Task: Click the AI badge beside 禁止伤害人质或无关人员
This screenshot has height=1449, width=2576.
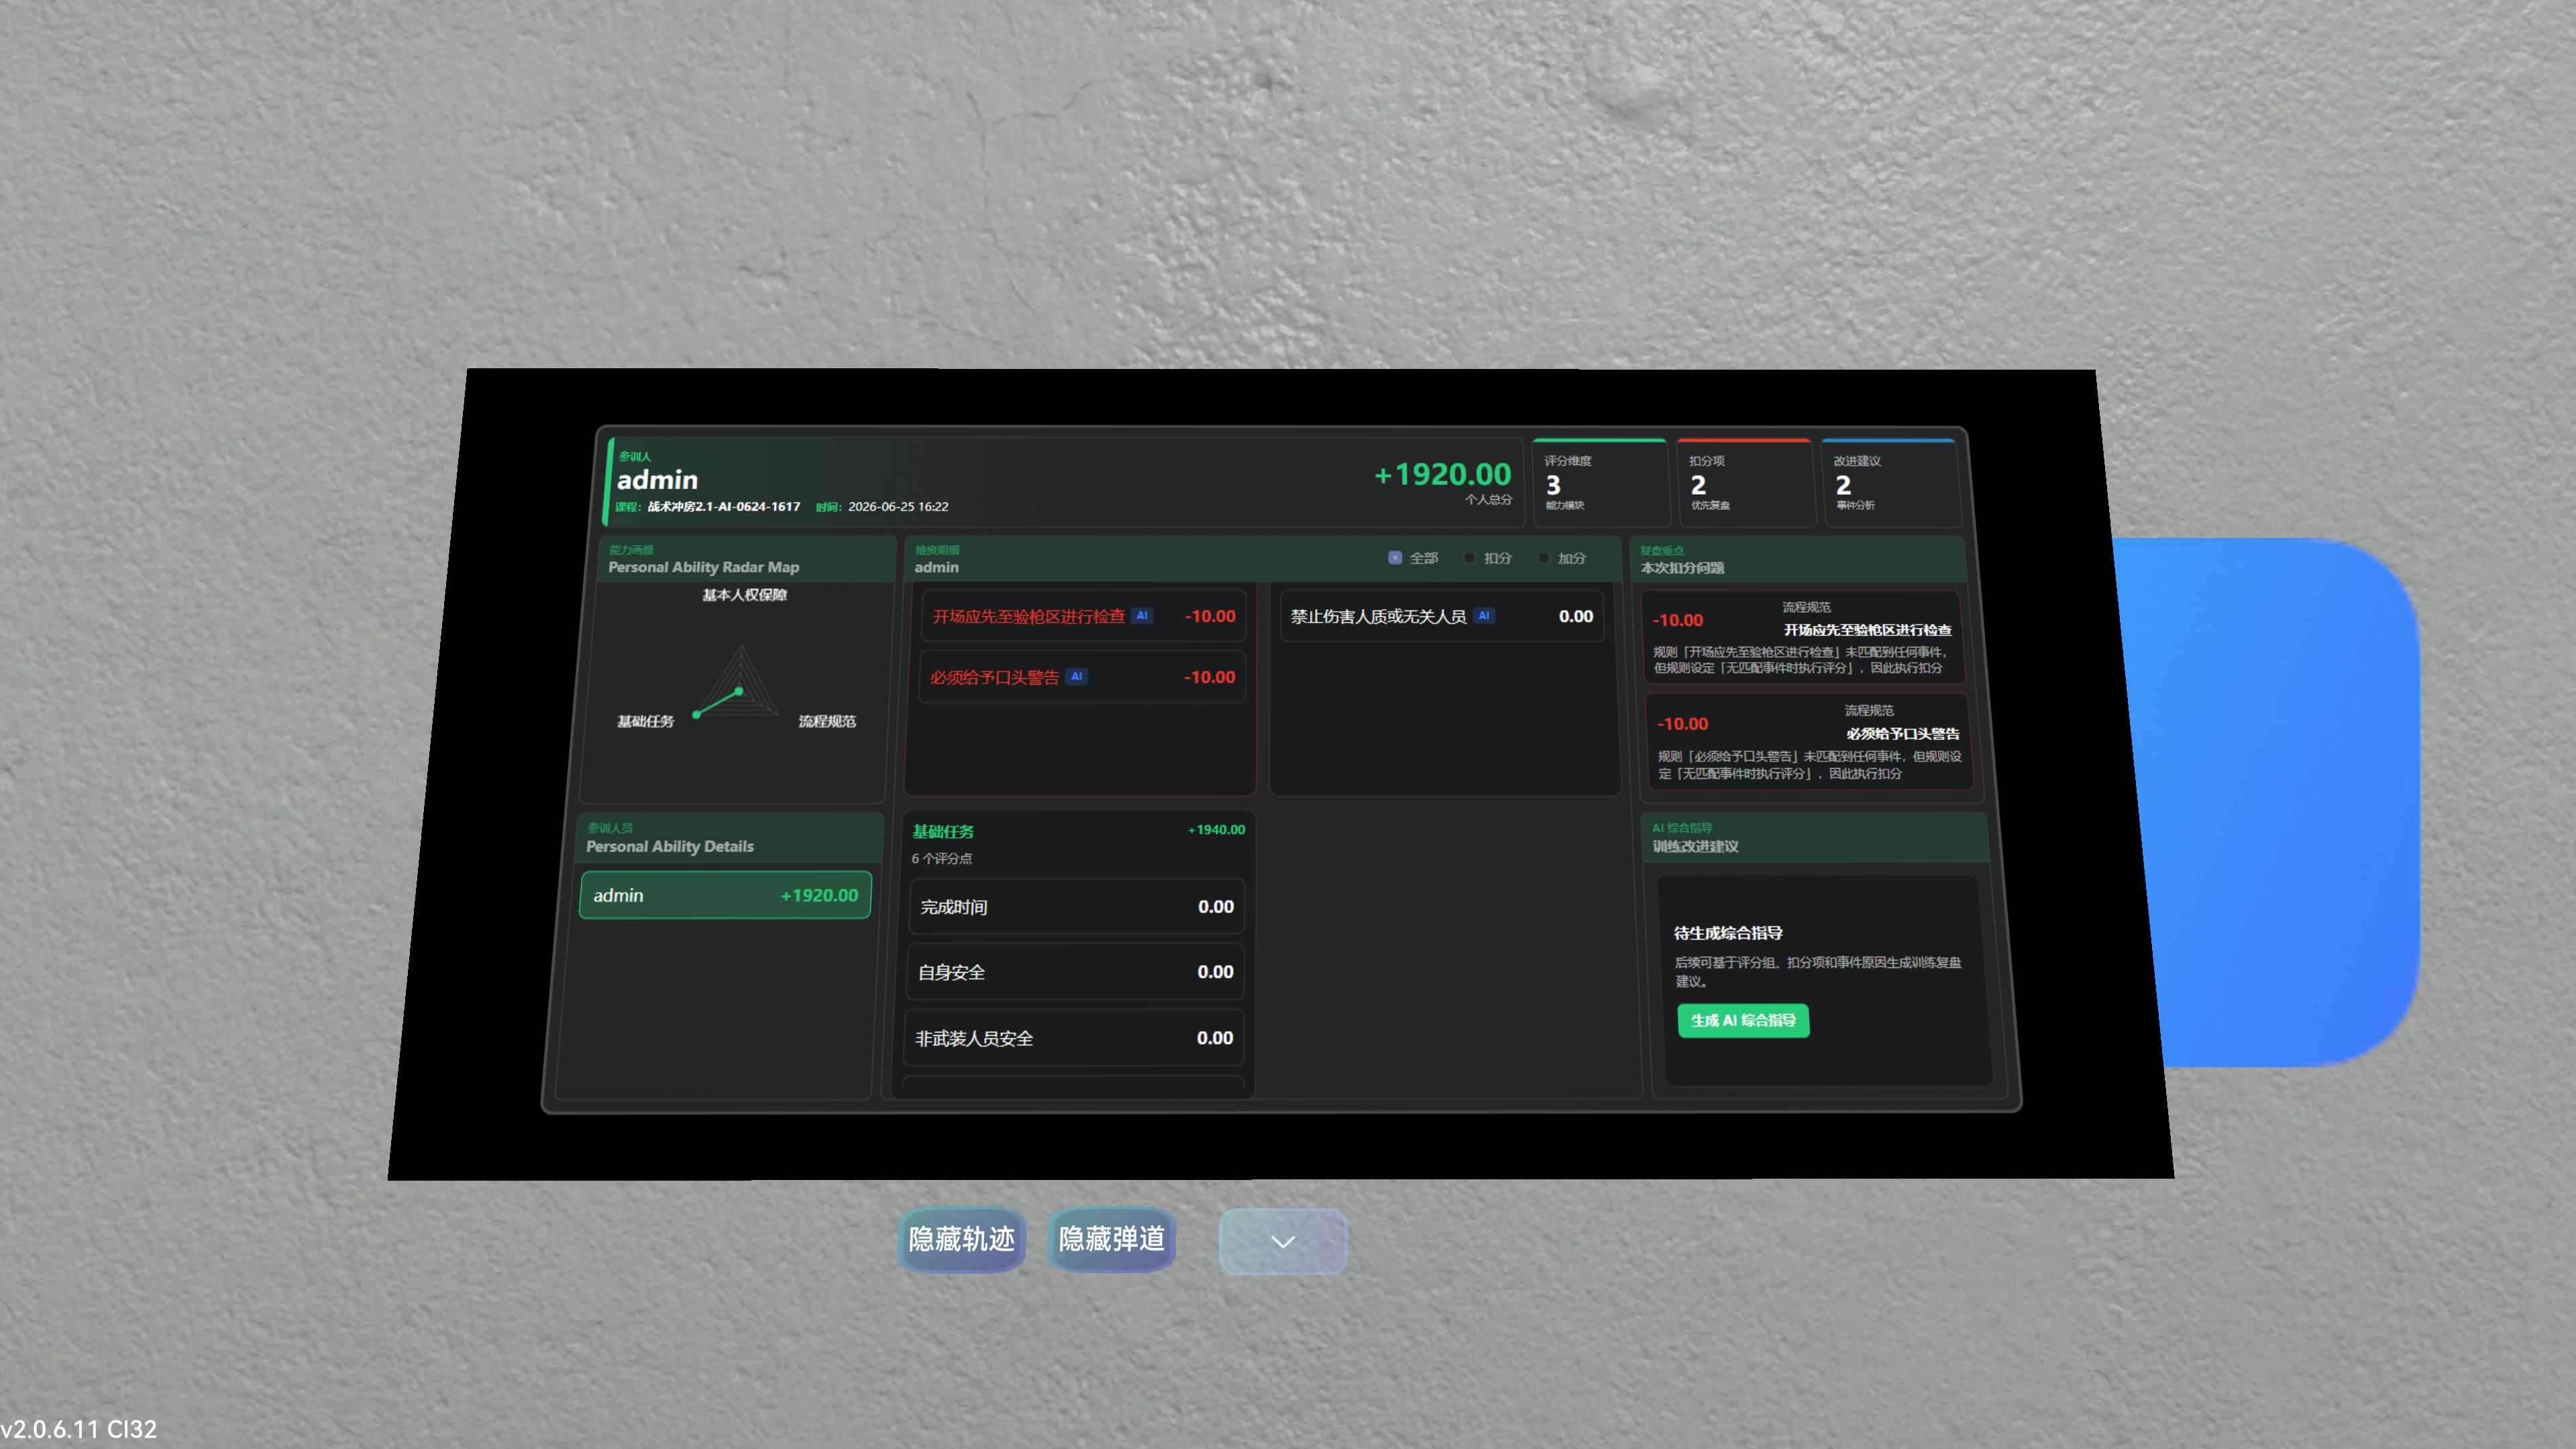Action: tap(1484, 616)
